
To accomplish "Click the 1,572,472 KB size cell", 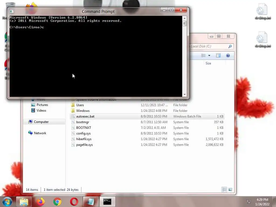I will [x=214, y=139].
